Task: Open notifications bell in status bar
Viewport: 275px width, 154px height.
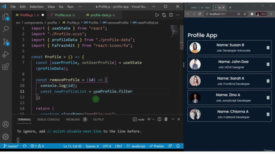Action: click(x=178, y=146)
